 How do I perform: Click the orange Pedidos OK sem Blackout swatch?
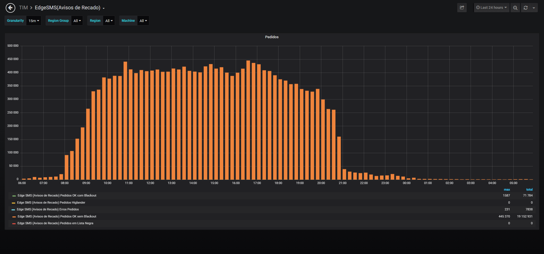14,217
